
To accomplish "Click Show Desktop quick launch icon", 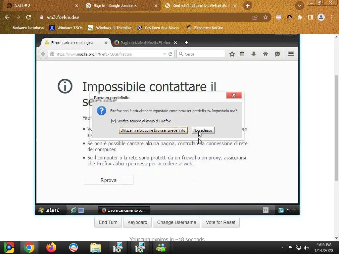I will click(81, 210).
